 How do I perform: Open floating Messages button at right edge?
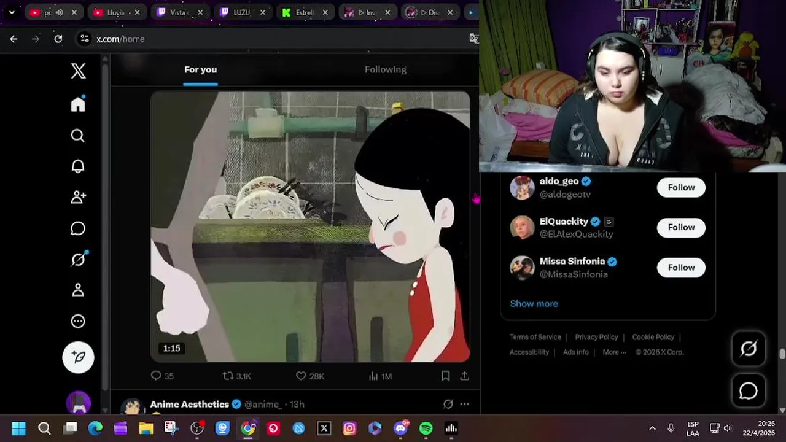click(x=749, y=390)
